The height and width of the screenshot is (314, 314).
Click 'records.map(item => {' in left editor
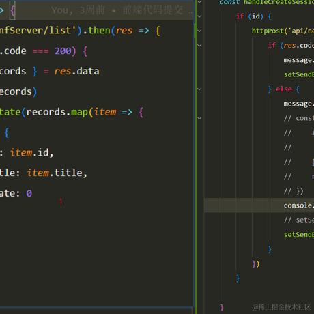pos(85,112)
